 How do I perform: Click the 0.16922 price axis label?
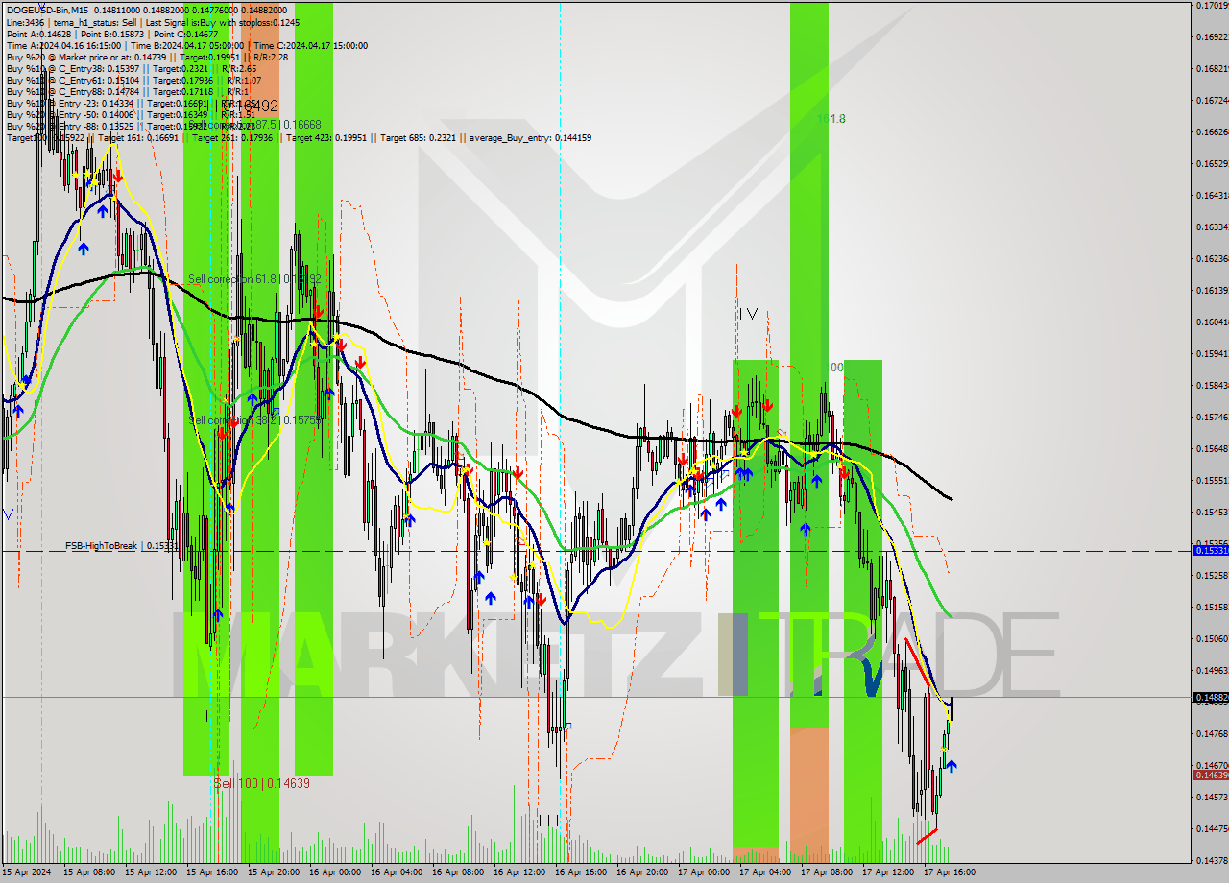click(x=1212, y=37)
